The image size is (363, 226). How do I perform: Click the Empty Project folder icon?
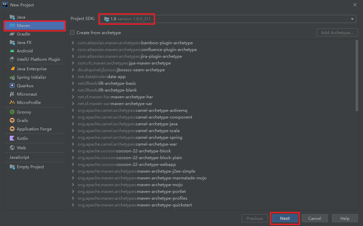[x=12, y=167]
